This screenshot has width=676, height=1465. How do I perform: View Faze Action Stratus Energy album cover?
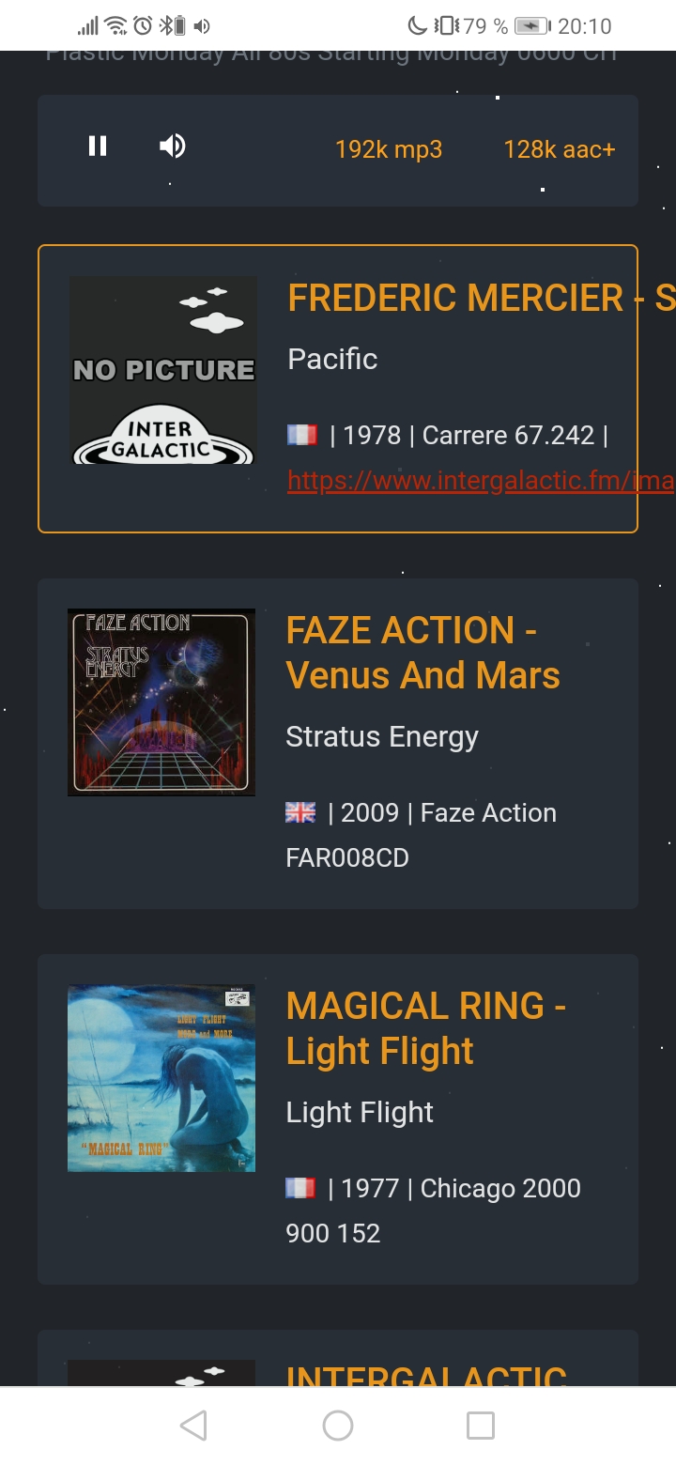[x=161, y=702]
